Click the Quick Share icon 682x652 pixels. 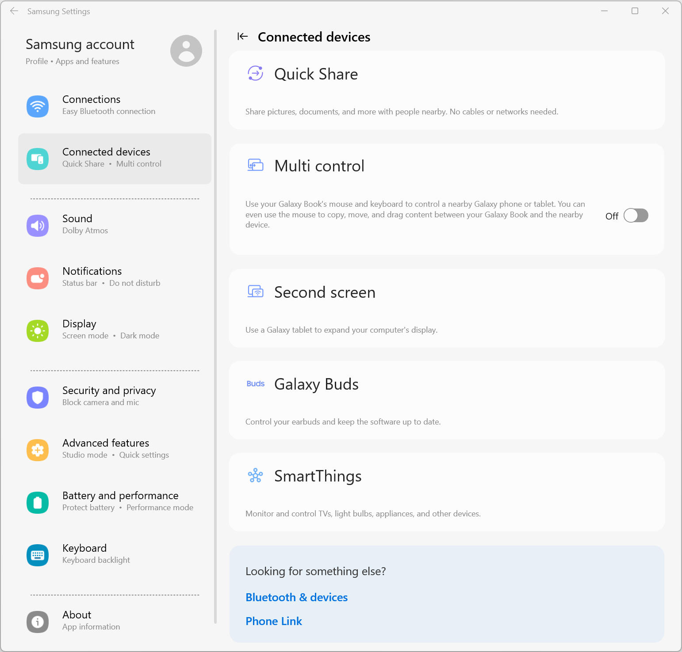(x=256, y=73)
